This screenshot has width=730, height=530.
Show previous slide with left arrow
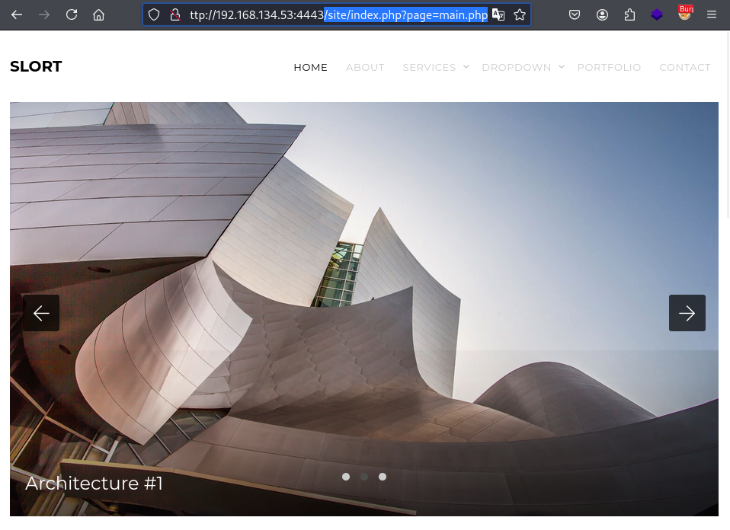[41, 313]
